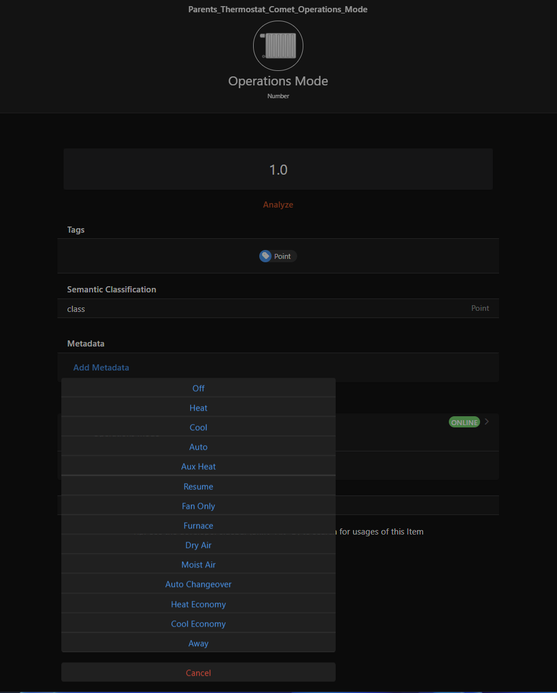Click the radiator icon at top
The height and width of the screenshot is (693, 557).
coord(278,46)
